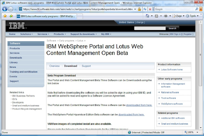
Task: Expand the Feeds dropdown arrow
Action: tap(161, 16)
